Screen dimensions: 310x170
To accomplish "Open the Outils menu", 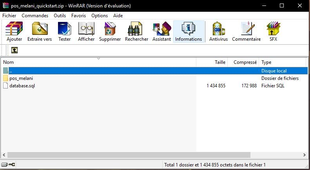I will coord(60,16).
